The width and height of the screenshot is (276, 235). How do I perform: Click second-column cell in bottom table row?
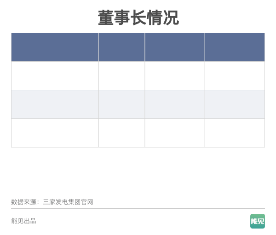pos(121,133)
